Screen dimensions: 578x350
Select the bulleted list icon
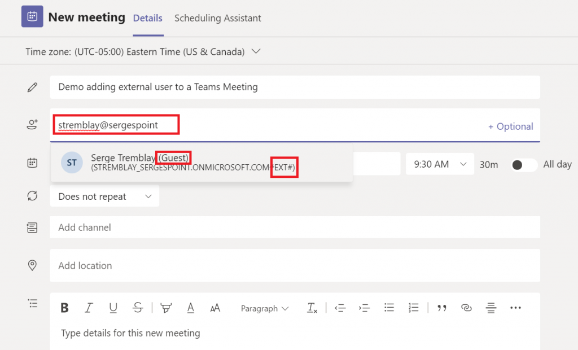[x=389, y=308]
